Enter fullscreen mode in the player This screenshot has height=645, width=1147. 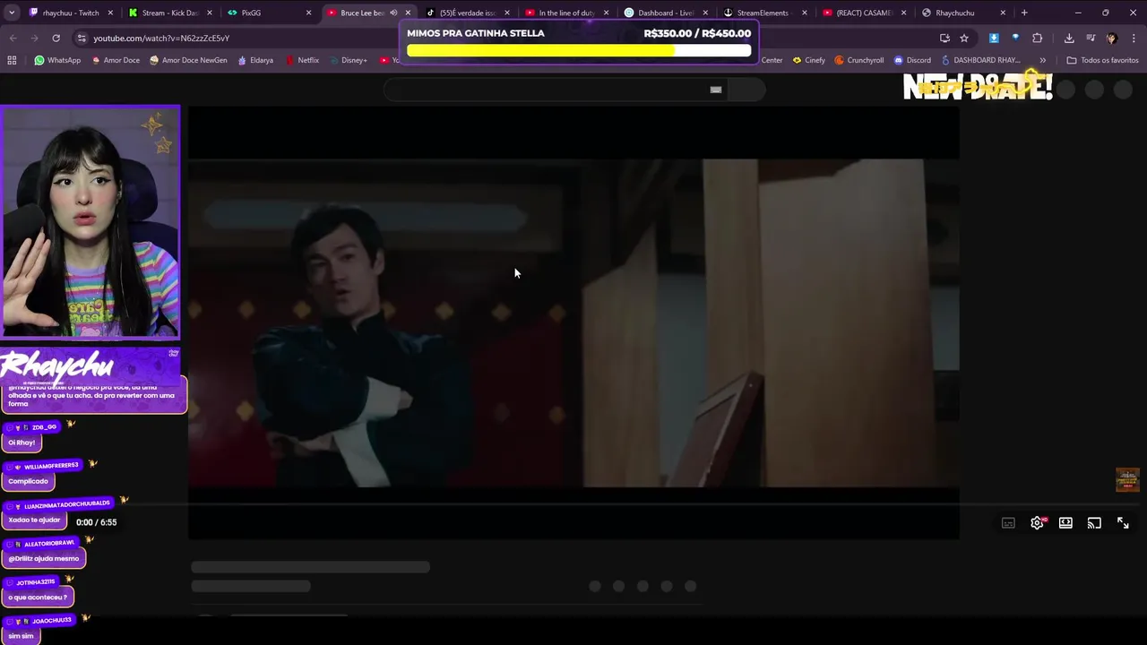pos(1123,523)
